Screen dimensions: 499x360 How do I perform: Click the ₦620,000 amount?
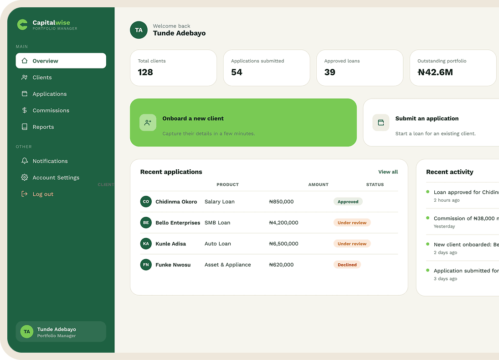coord(281,265)
